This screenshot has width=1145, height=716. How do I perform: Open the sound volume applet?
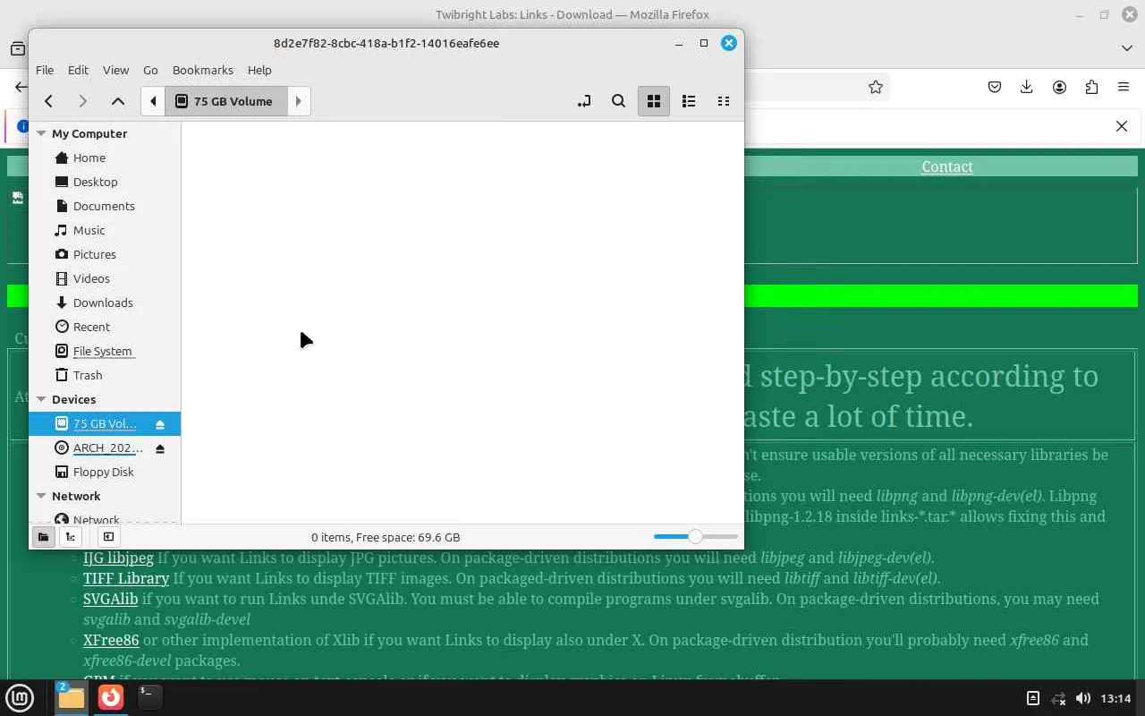click(x=1083, y=698)
